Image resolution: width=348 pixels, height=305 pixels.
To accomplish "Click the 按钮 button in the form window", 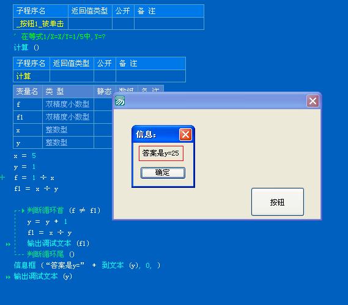I will coord(278,202).
